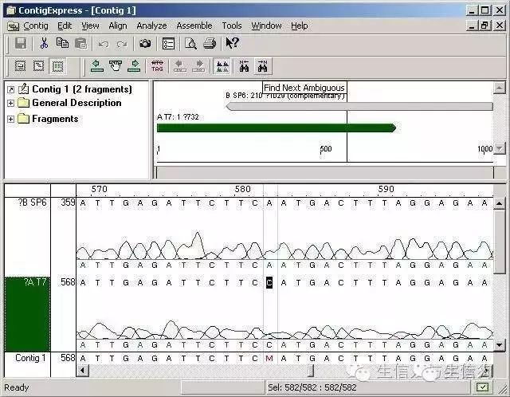The width and height of the screenshot is (510, 397).
Task: Click the Copy icon in toolbar
Action: pyautogui.click(x=62, y=43)
